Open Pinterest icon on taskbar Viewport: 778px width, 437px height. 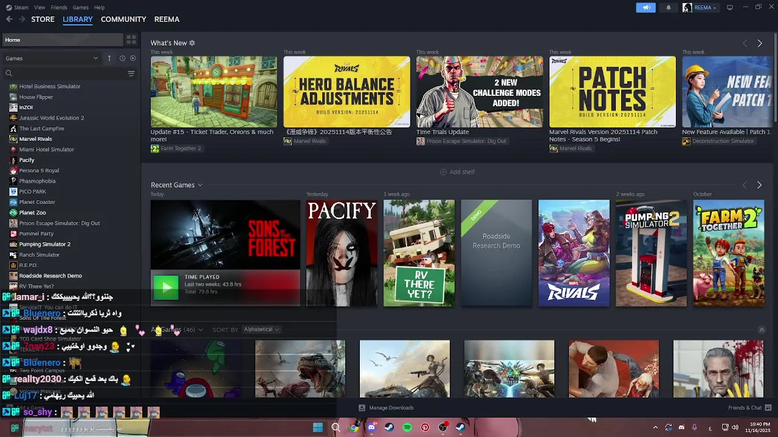coord(425,427)
